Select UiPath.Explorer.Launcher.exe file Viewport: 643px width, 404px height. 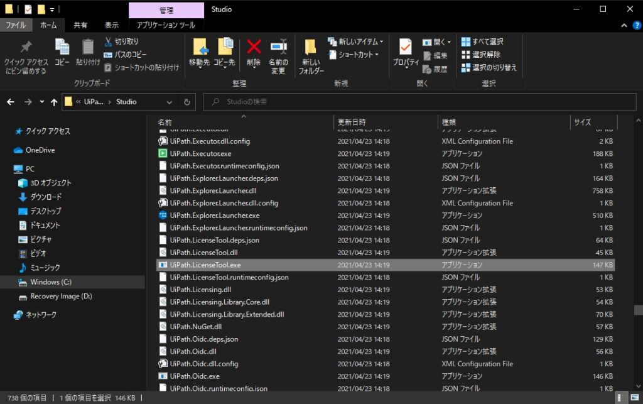tap(215, 216)
